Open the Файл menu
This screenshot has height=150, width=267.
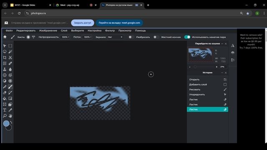pos(9,30)
